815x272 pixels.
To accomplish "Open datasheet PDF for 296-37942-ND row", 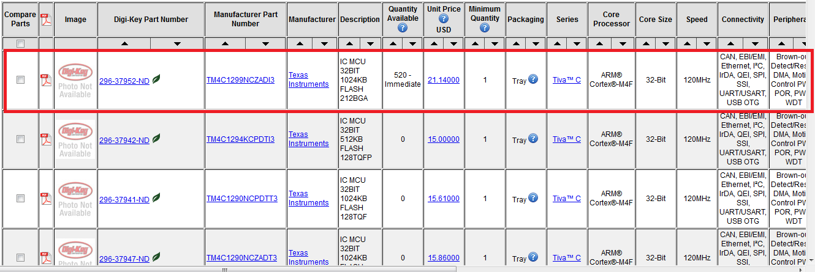I will coord(46,139).
